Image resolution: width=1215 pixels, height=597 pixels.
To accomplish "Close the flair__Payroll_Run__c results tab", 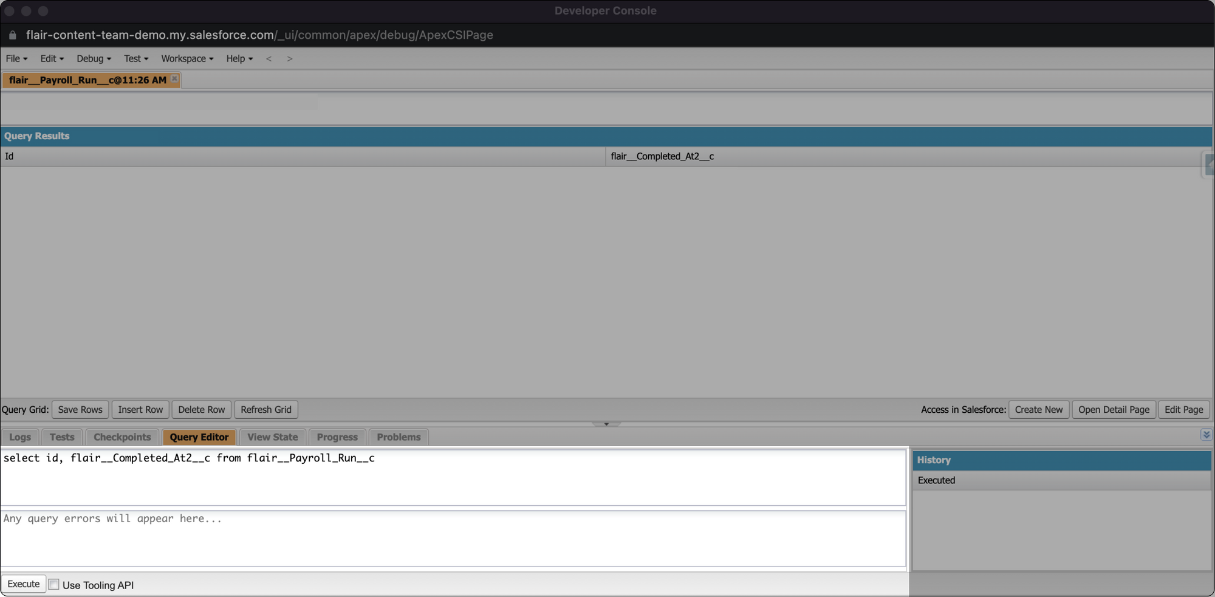I will point(174,80).
